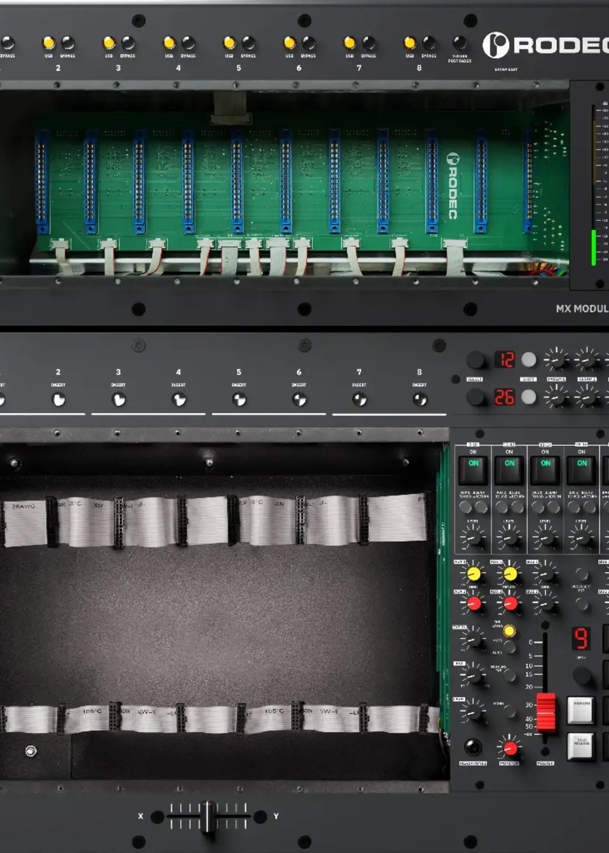
Task: Toggle the BYPASS button on channel 5
Action: coord(248,43)
